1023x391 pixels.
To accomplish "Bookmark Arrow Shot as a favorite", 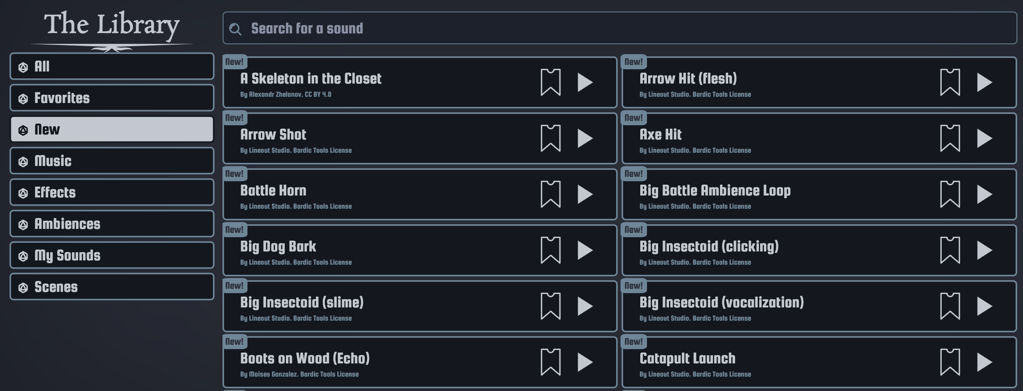I will 550,138.
